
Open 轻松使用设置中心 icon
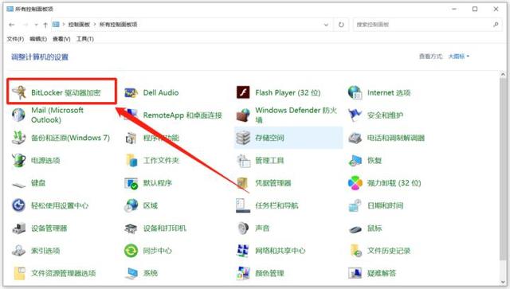pyautogui.click(x=18, y=205)
